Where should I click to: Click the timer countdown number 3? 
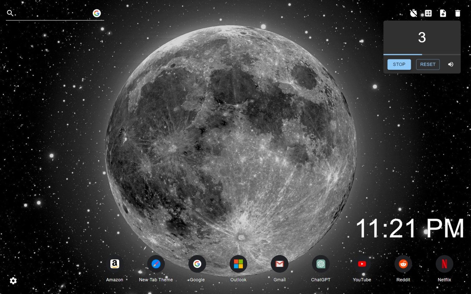(422, 37)
